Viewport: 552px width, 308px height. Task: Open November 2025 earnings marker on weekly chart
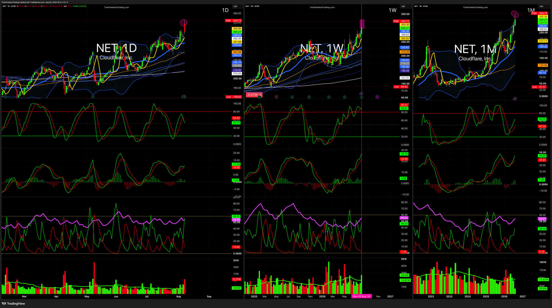click(x=309, y=97)
